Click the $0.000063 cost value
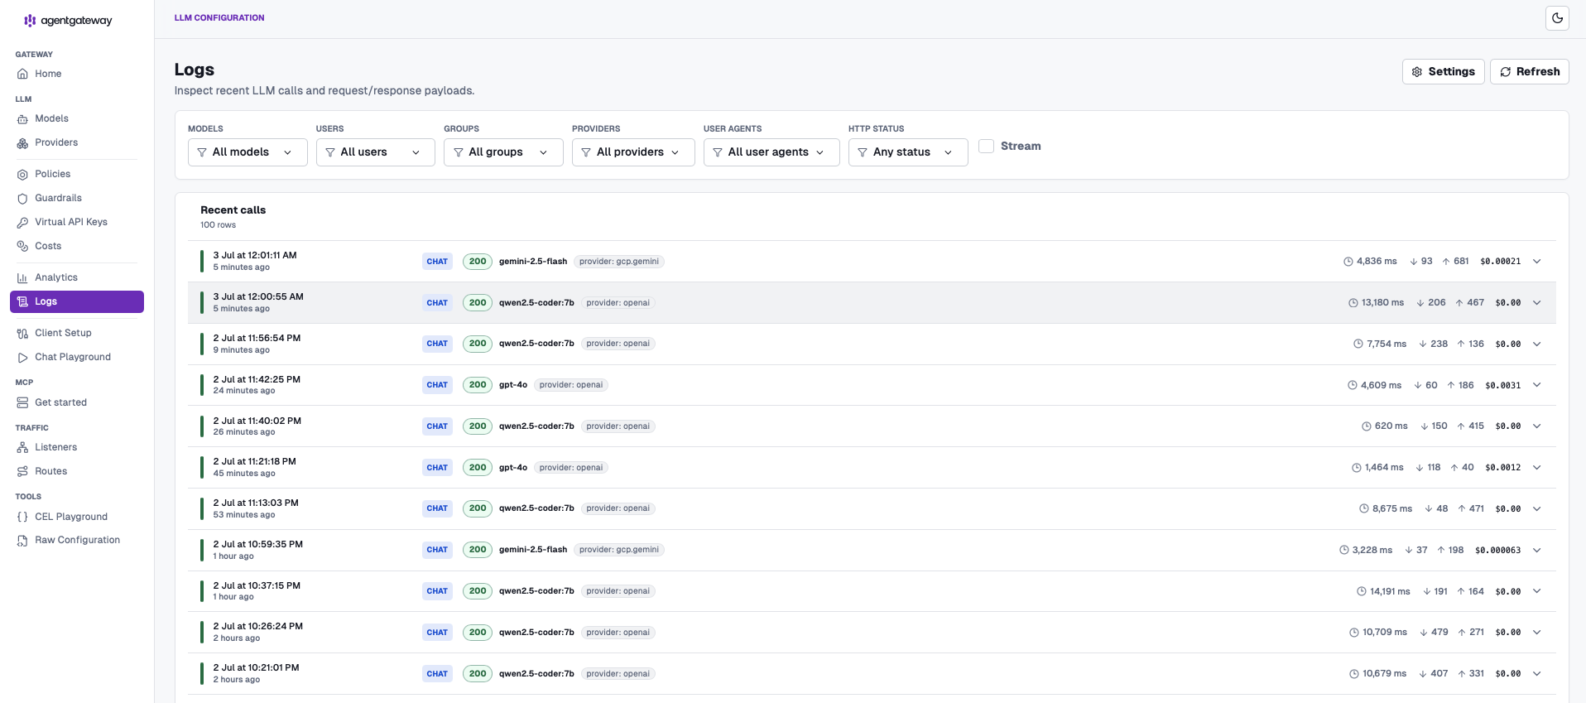 (x=1497, y=550)
